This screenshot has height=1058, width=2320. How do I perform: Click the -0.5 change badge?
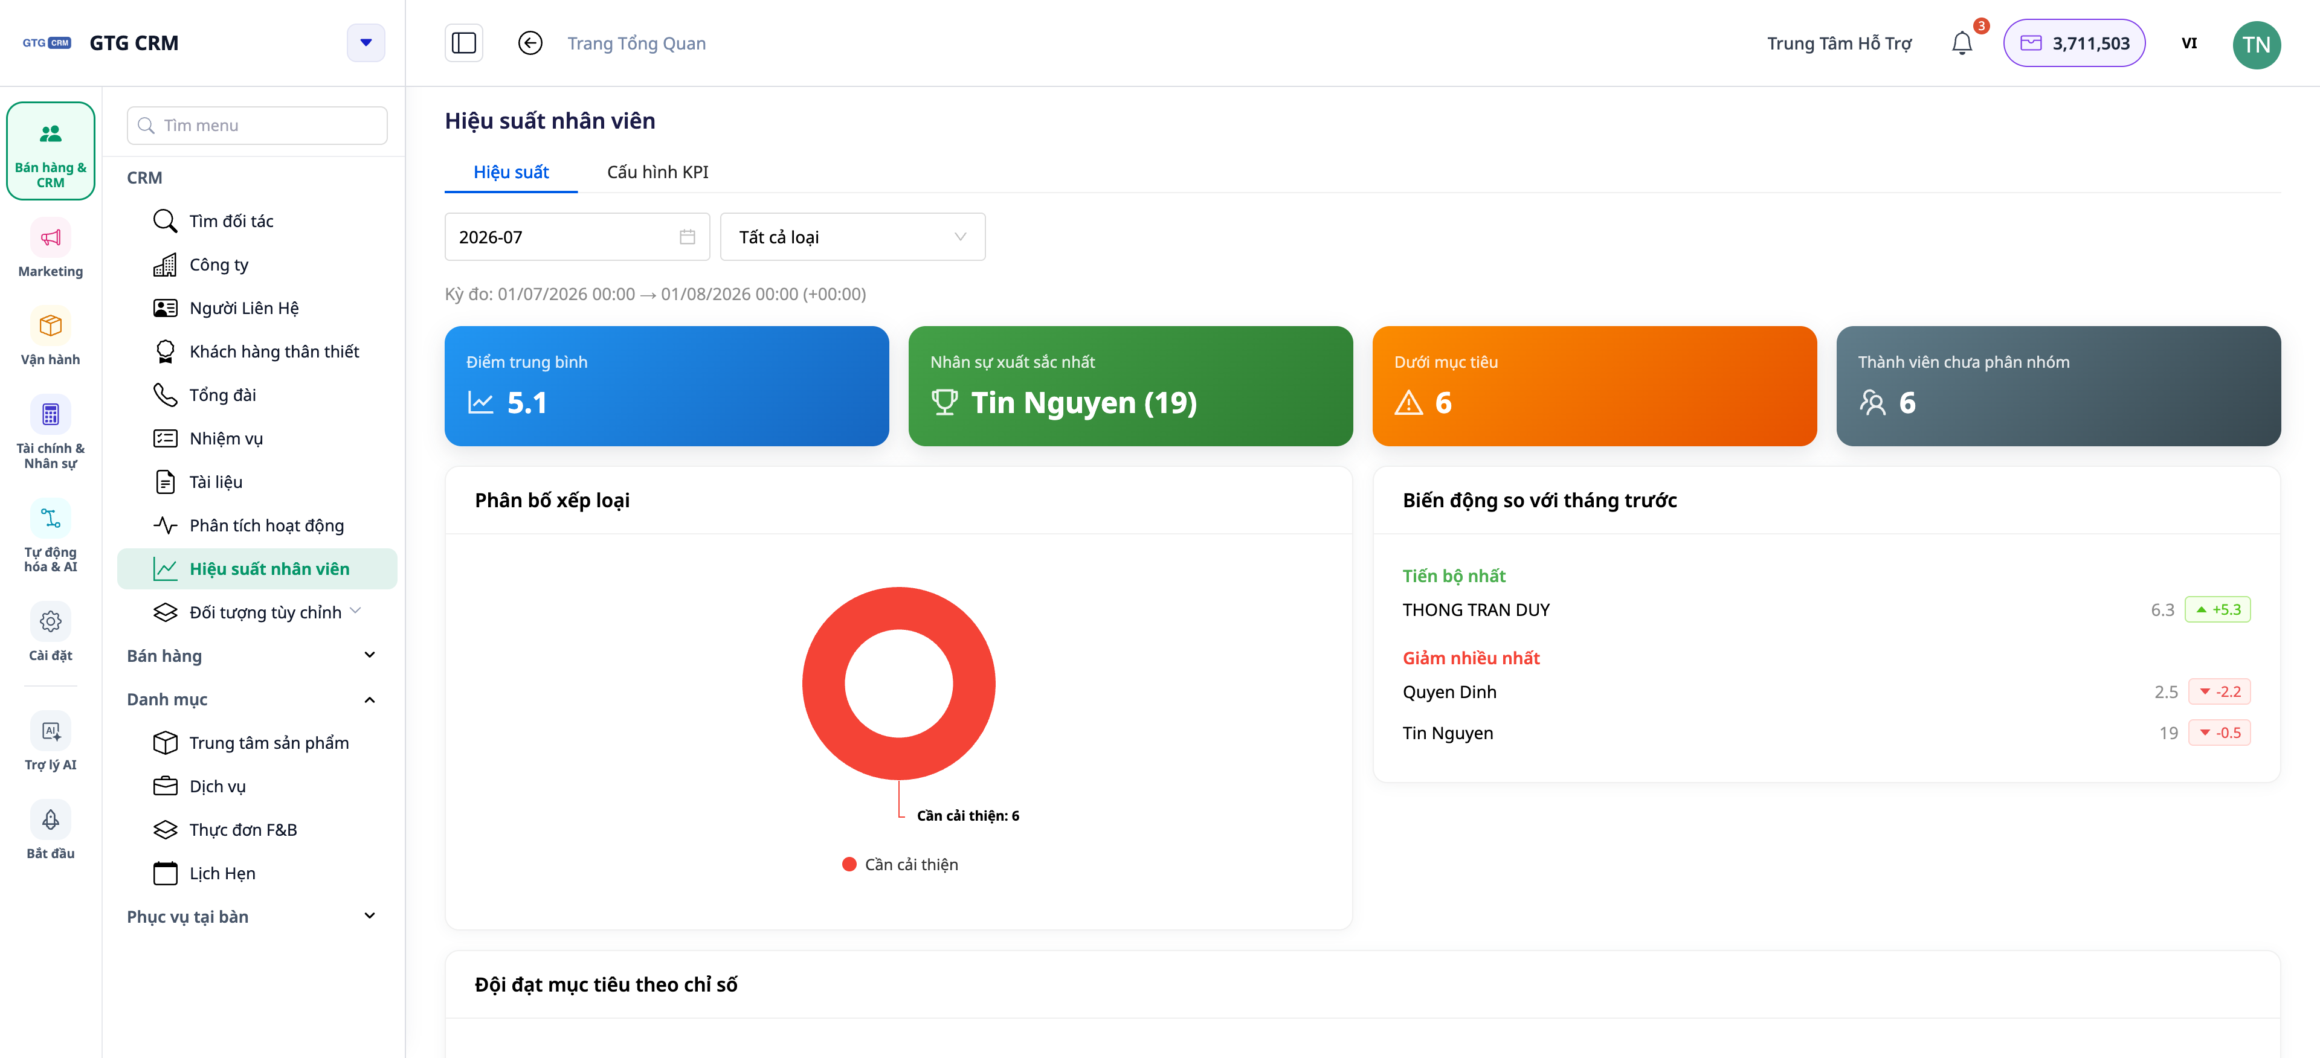coord(2218,733)
